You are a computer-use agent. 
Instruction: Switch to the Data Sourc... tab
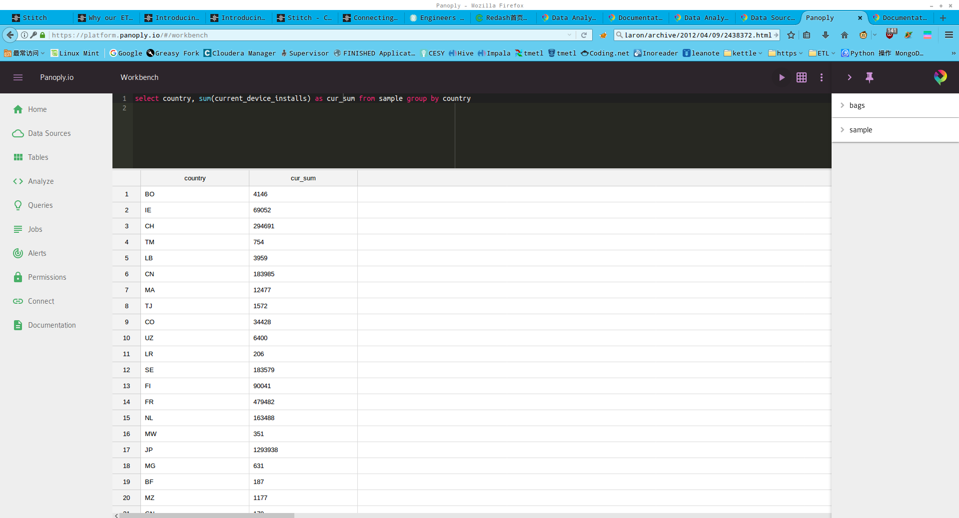point(768,18)
